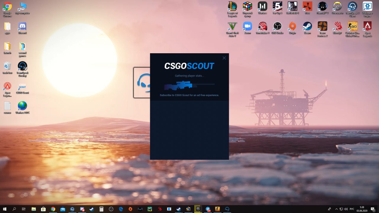Screen dimensions: 379x213
Task: Click the CSGOSCOUT logo in the popup
Action: (x=189, y=66)
